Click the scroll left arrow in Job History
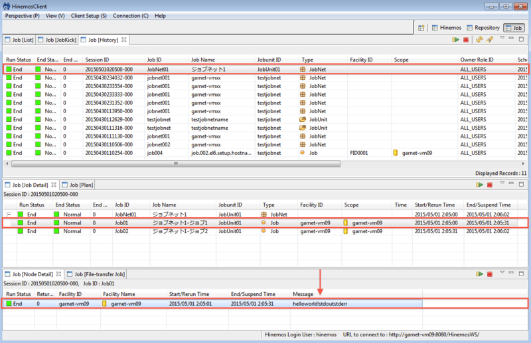Screen dimensions: 531x343 (x=7, y=164)
